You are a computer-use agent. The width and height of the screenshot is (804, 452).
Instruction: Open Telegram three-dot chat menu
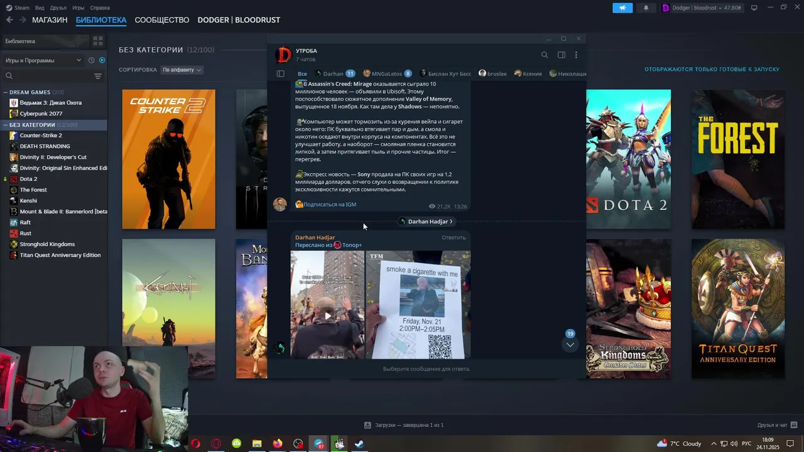(576, 55)
